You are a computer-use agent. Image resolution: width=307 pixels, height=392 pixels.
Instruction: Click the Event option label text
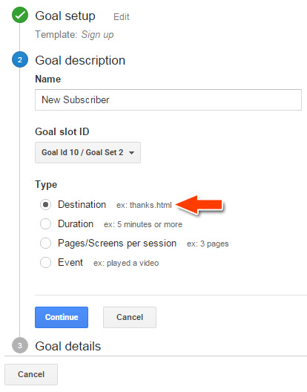pyautogui.click(x=70, y=263)
